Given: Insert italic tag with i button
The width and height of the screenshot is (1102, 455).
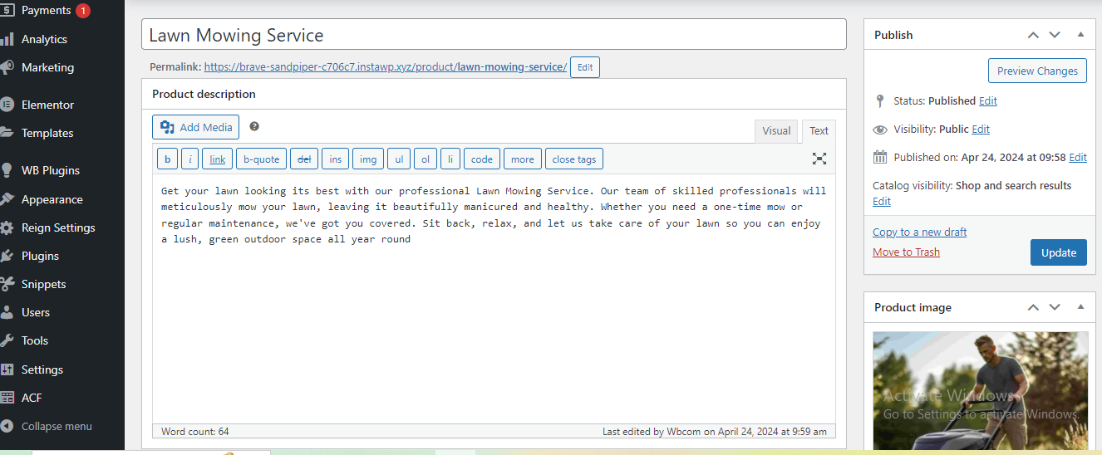Looking at the screenshot, I should [x=190, y=159].
